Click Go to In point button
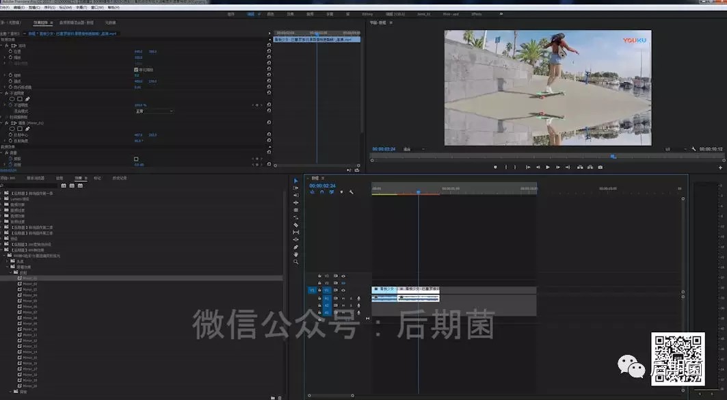This screenshot has width=727, height=400. [x=527, y=168]
